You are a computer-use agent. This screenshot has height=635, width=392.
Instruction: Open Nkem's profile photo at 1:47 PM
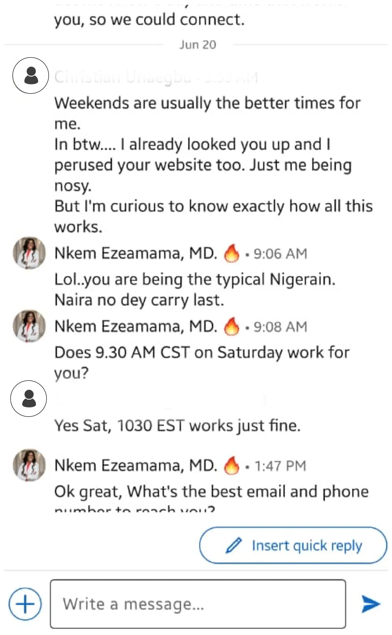pos(29,465)
